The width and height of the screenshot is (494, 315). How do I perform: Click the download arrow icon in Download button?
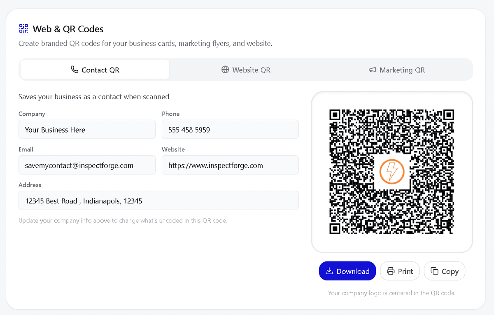(329, 271)
